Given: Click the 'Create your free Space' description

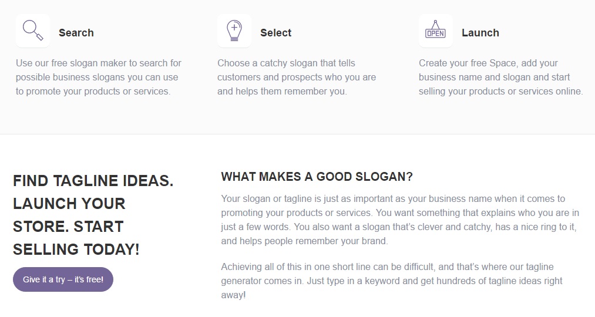Looking at the screenshot, I should pyautogui.click(x=500, y=77).
